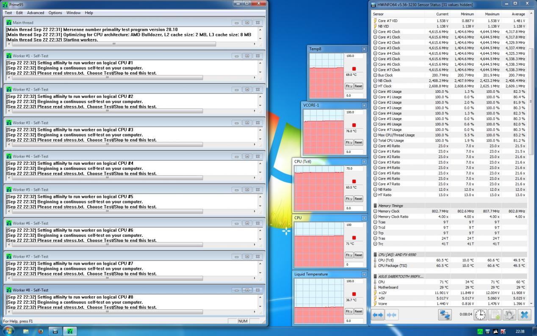
Task: Click Reset in CPU (Tctl) graph
Action: (x=359, y=199)
